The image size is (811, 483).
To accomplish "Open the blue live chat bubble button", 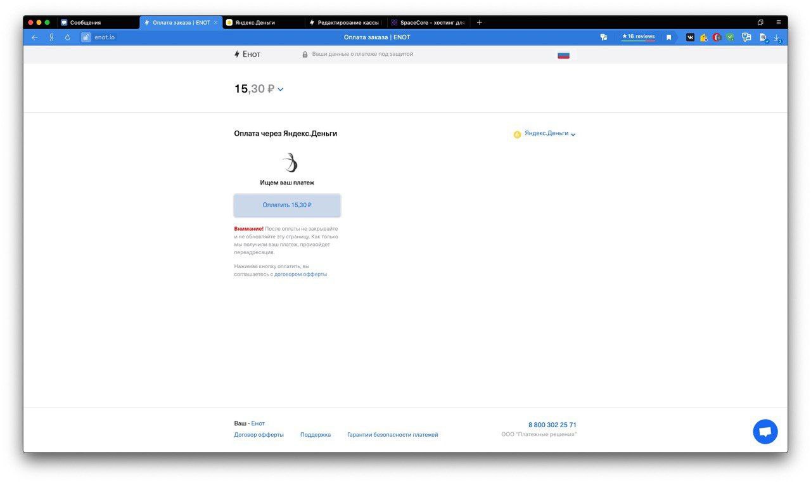I will [765, 432].
